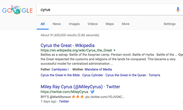Follow the Mandane of Media link
The image size is (183, 110).
click(x=98, y=69)
